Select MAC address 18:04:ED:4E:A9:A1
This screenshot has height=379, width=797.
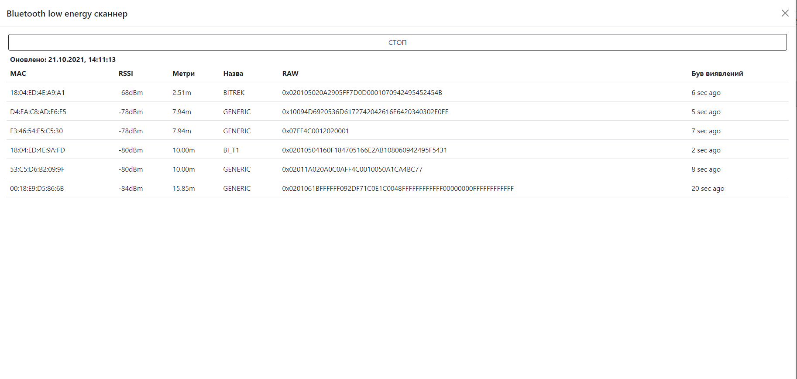pyautogui.click(x=38, y=92)
